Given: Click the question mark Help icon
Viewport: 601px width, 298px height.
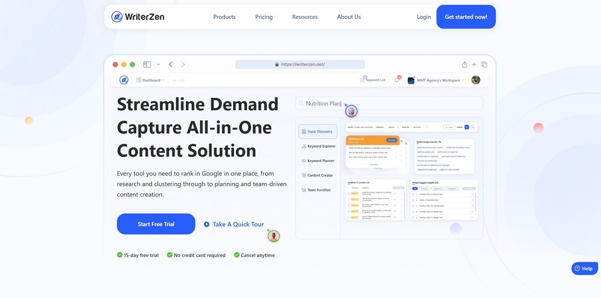Looking at the screenshot, I should click(x=578, y=269).
